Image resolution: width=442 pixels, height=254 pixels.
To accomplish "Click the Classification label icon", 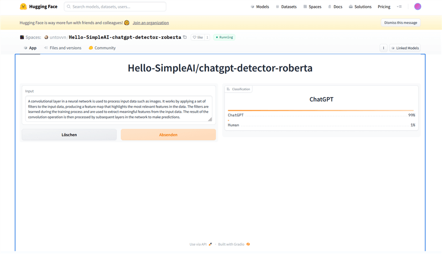I will (228, 89).
